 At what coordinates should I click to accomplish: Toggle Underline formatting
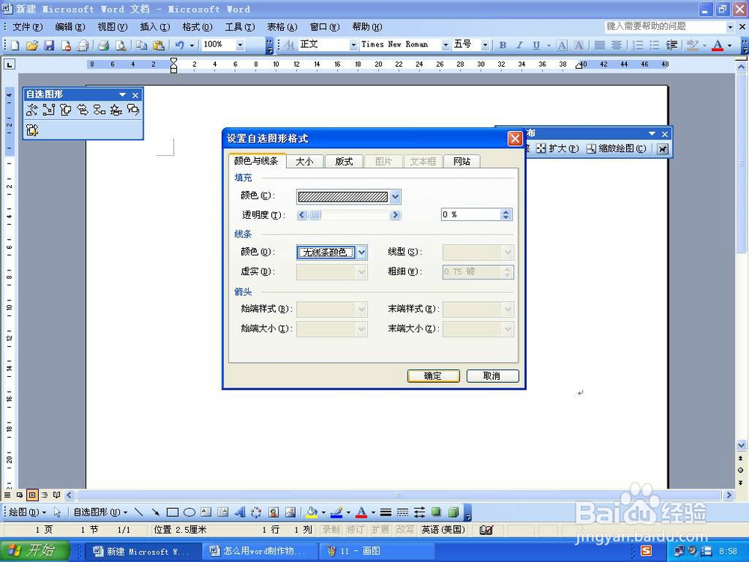point(536,45)
